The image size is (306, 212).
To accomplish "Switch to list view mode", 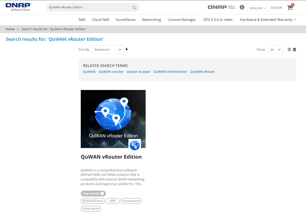I will pyautogui.click(x=294, y=50).
